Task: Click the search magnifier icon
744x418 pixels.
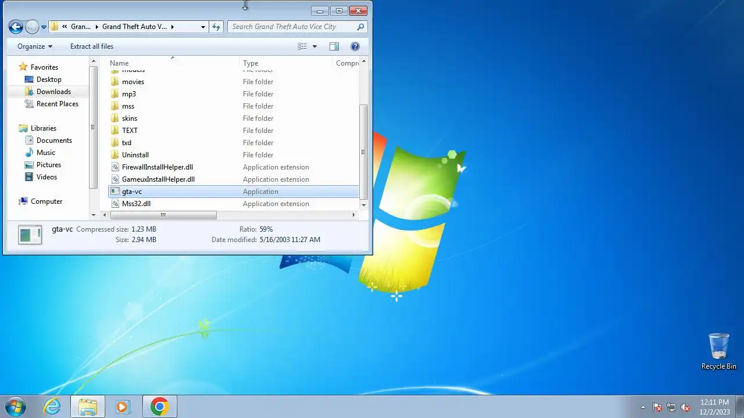Action: [360, 27]
